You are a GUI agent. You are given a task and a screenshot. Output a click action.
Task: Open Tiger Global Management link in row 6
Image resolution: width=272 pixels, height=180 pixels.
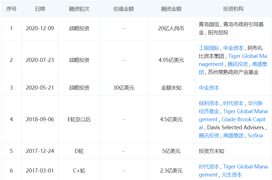point(245,167)
